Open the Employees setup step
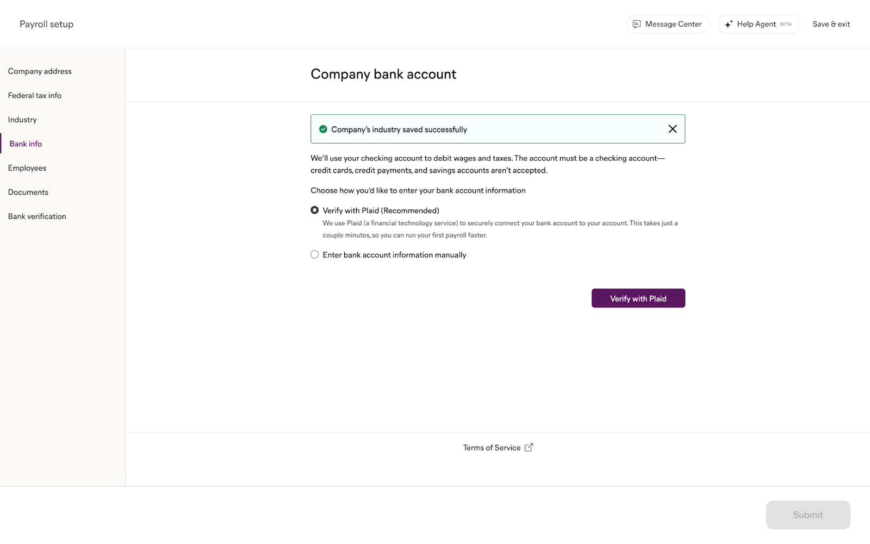Viewport: 870px width, 544px height. pyautogui.click(x=27, y=168)
